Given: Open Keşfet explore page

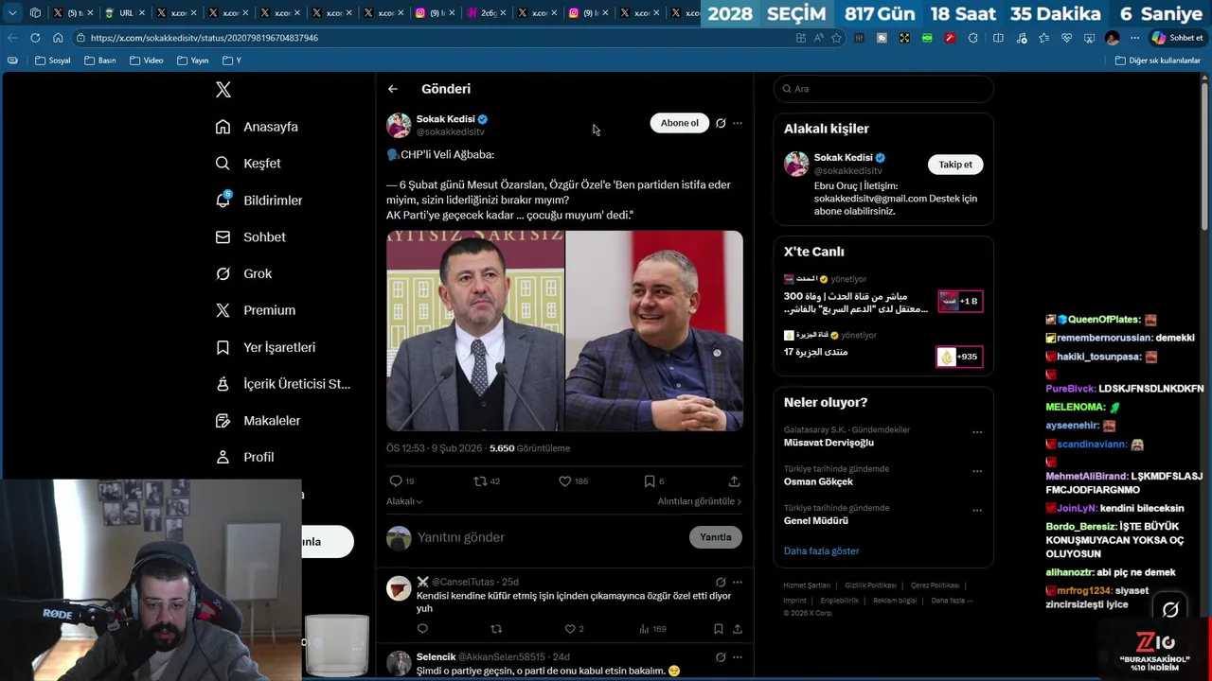Looking at the screenshot, I should [248, 164].
